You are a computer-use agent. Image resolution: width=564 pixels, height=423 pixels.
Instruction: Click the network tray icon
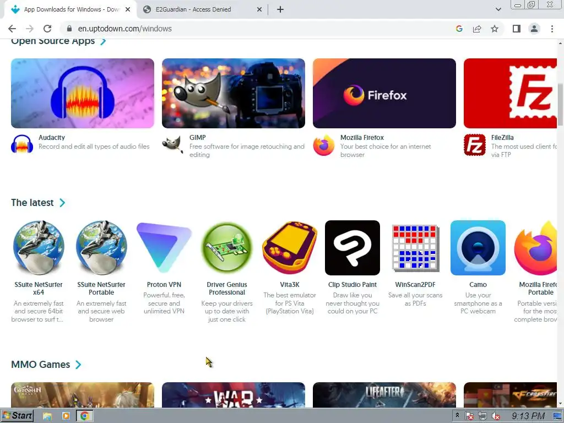(x=482, y=416)
